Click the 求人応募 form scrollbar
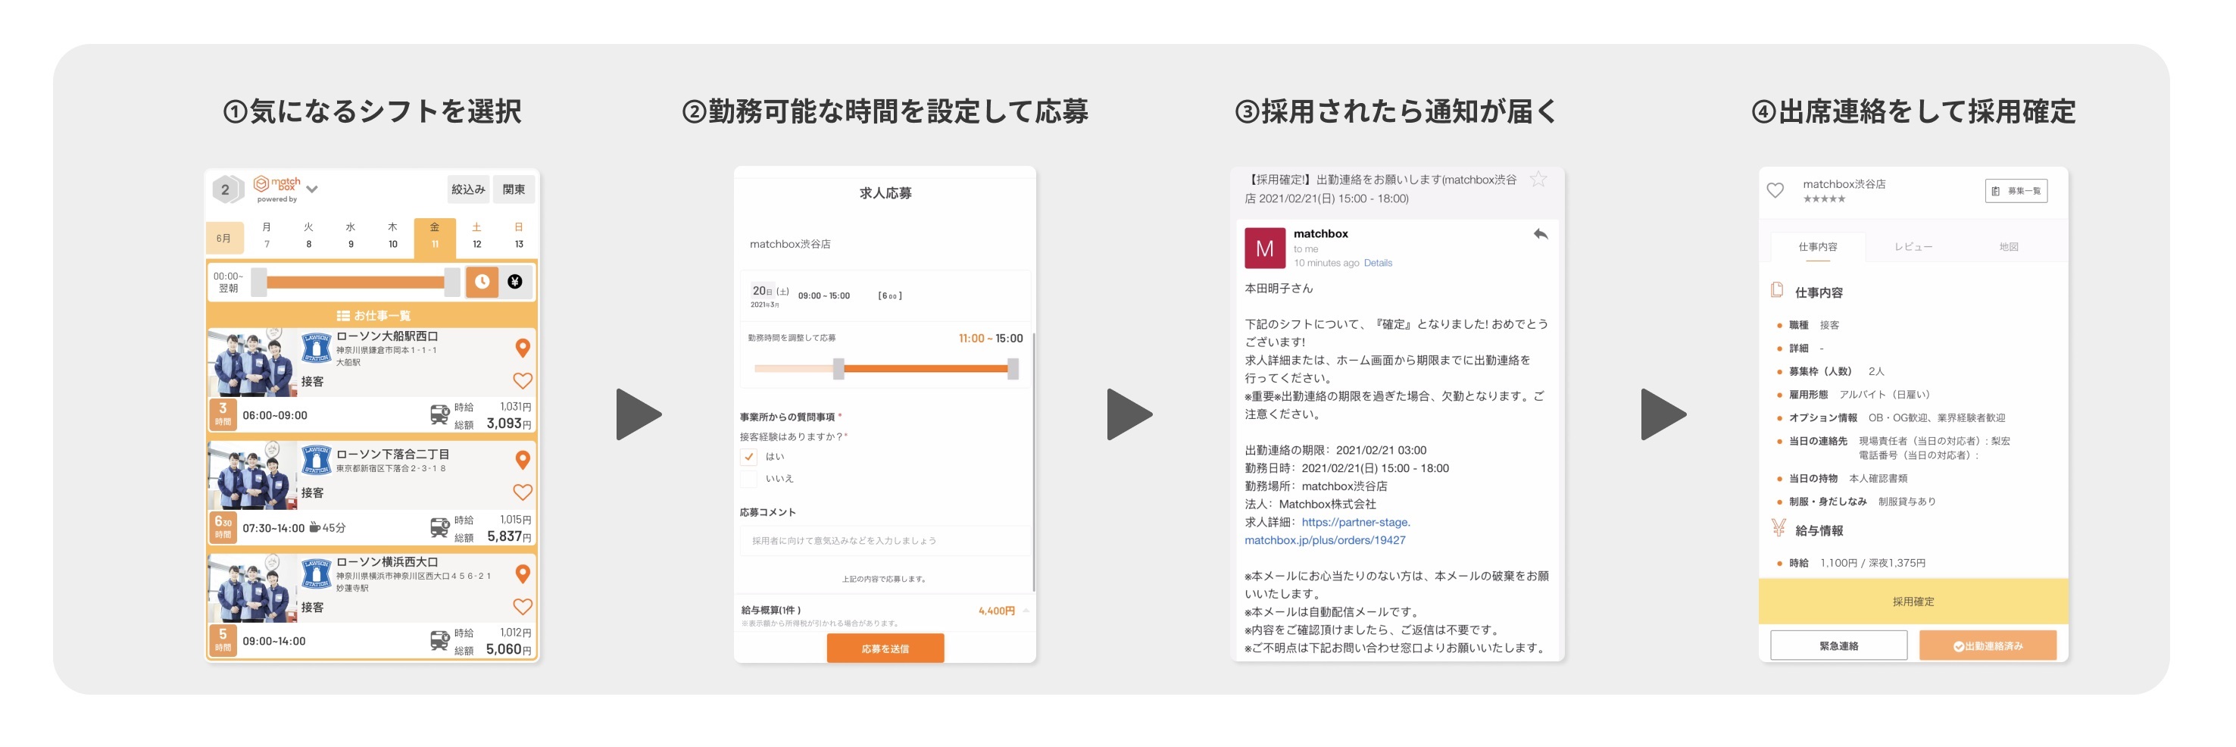Image resolution: width=2236 pixels, height=747 pixels. coord(1033,461)
